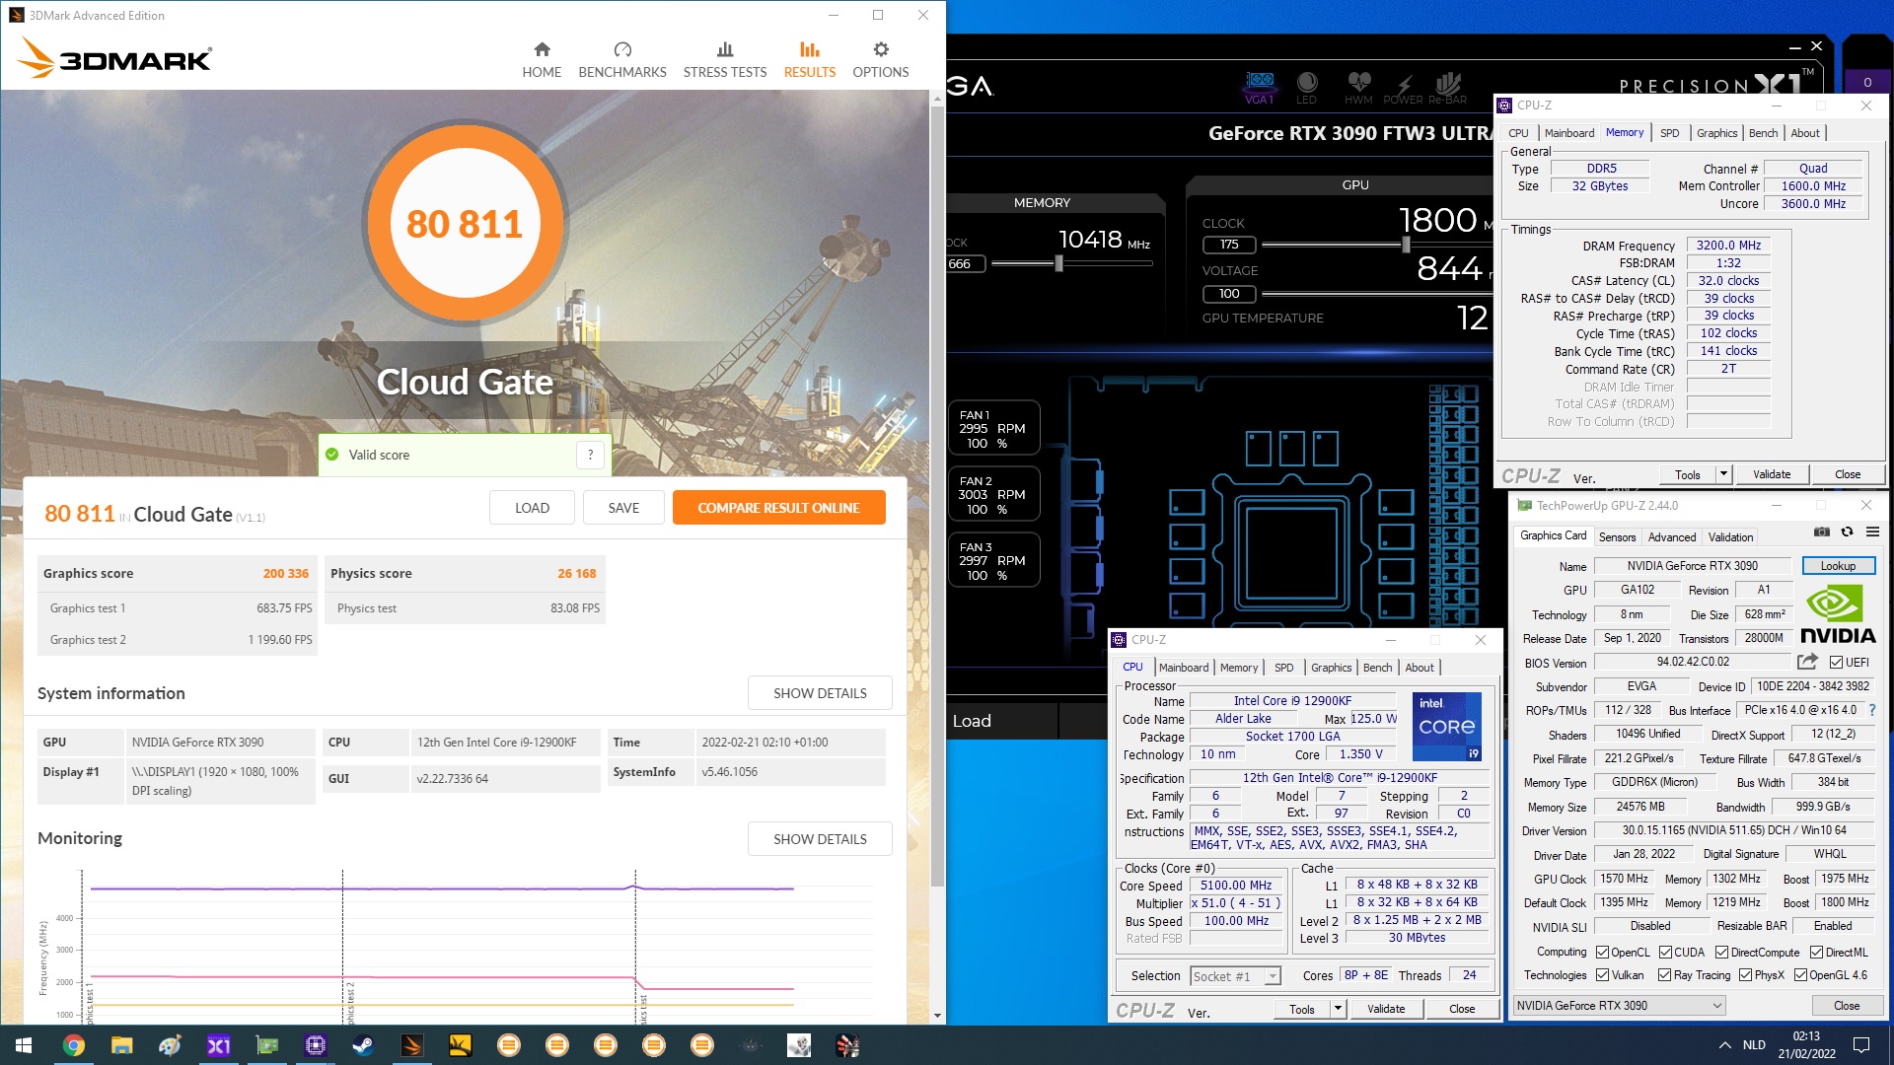Click the voltage field showing 100
This screenshot has height=1065, width=1894.
click(1229, 294)
